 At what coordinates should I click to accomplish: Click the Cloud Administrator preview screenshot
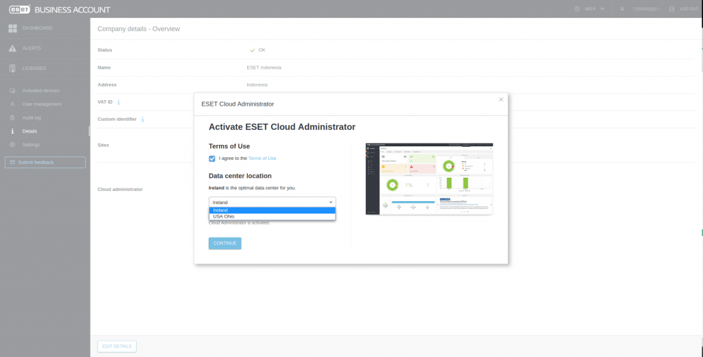pos(429,179)
